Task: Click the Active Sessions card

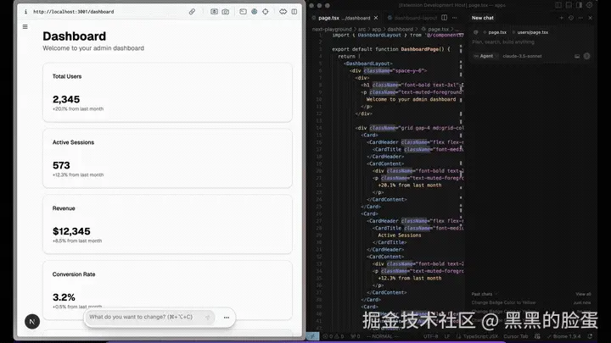Action: point(167,158)
